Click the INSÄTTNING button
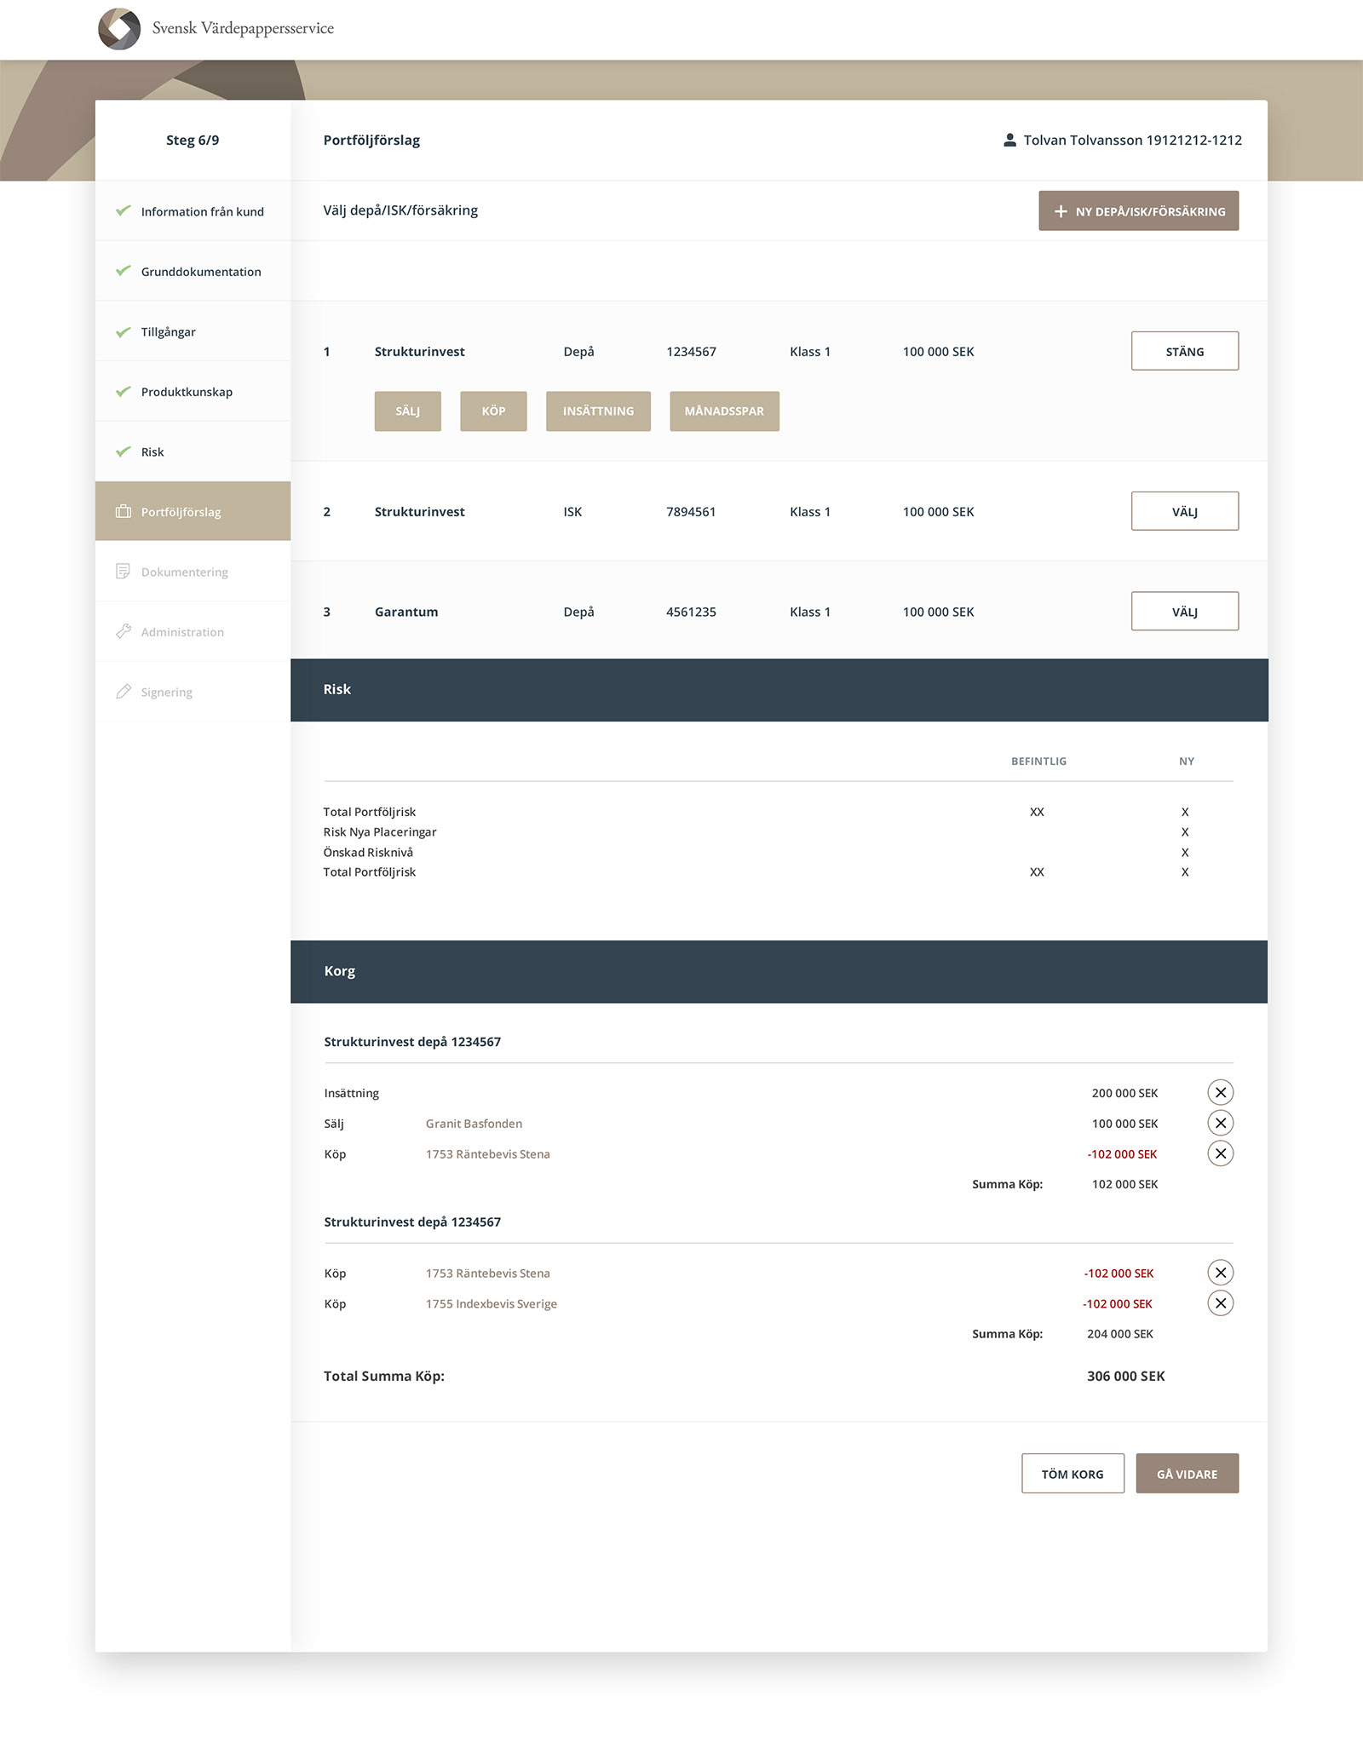The height and width of the screenshot is (1748, 1363). [x=598, y=411]
